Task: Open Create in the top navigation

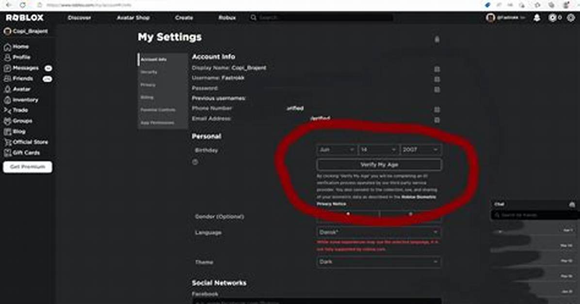Action: [184, 18]
